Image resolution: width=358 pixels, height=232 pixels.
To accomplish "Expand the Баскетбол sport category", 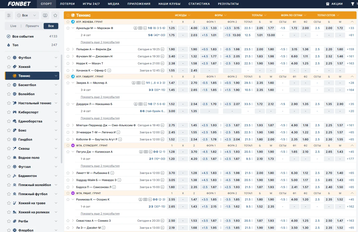I will [x=56, y=85].
